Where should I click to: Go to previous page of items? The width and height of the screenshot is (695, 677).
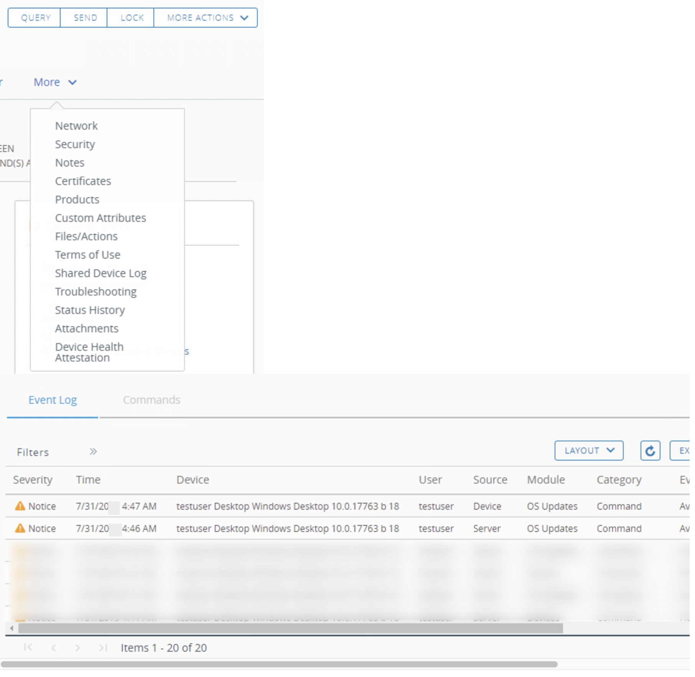pos(53,647)
